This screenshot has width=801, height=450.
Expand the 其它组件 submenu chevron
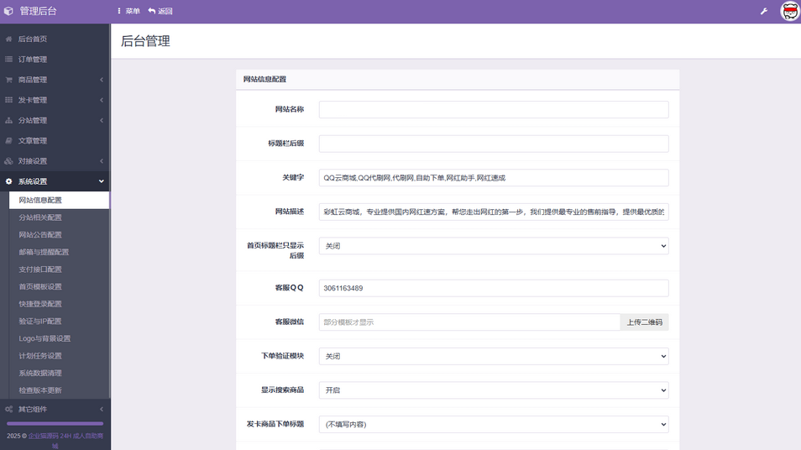click(101, 409)
